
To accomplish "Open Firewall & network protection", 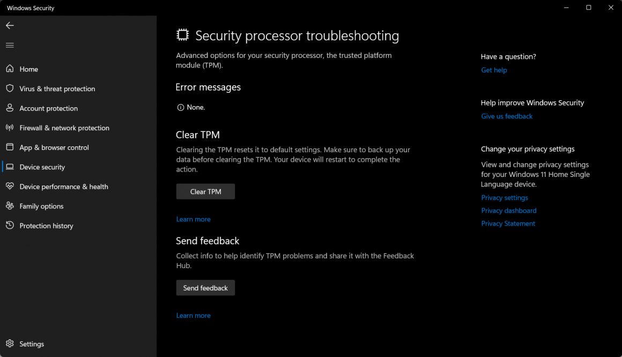I will [x=64, y=128].
